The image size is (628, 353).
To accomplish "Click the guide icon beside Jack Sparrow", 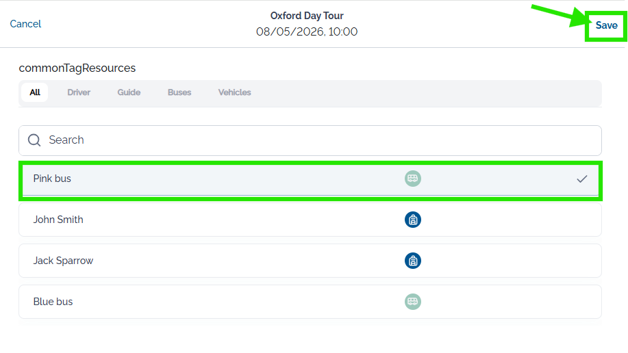I will (x=412, y=261).
